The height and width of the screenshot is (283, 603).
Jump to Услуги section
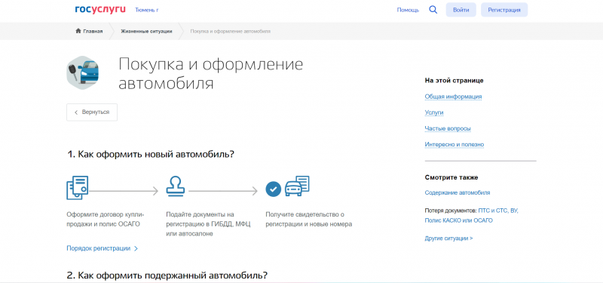click(x=434, y=112)
